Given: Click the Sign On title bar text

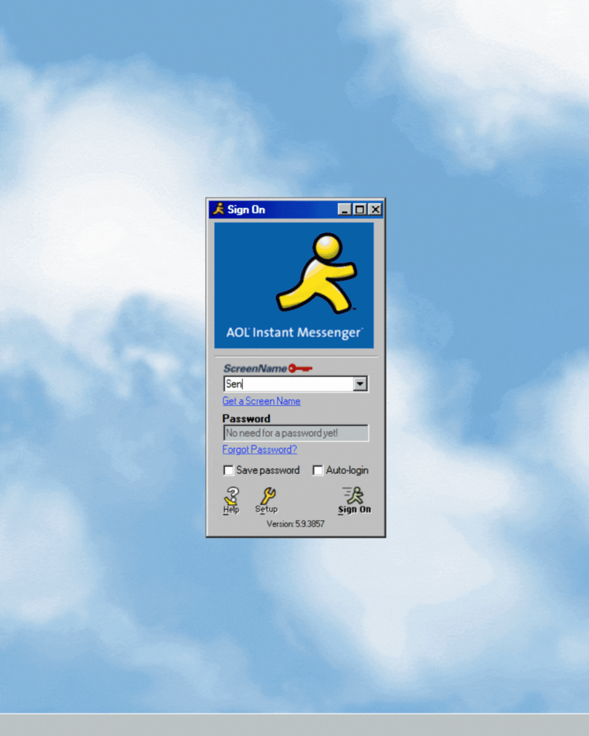Looking at the screenshot, I should [x=246, y=209].
